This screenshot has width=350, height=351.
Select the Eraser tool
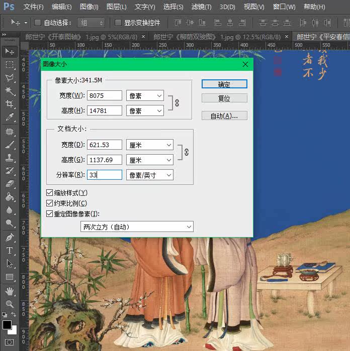(x=10, y=184)
